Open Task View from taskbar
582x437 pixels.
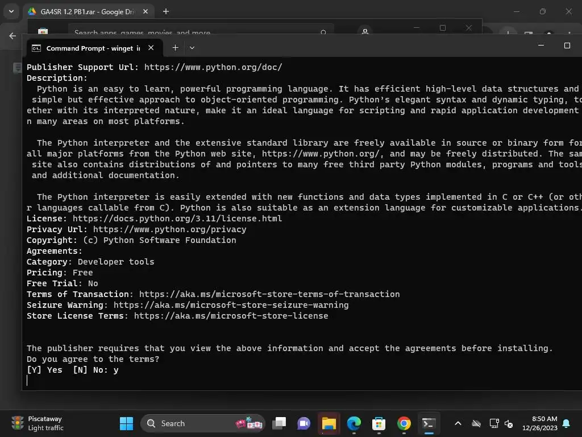click(279, 423)
